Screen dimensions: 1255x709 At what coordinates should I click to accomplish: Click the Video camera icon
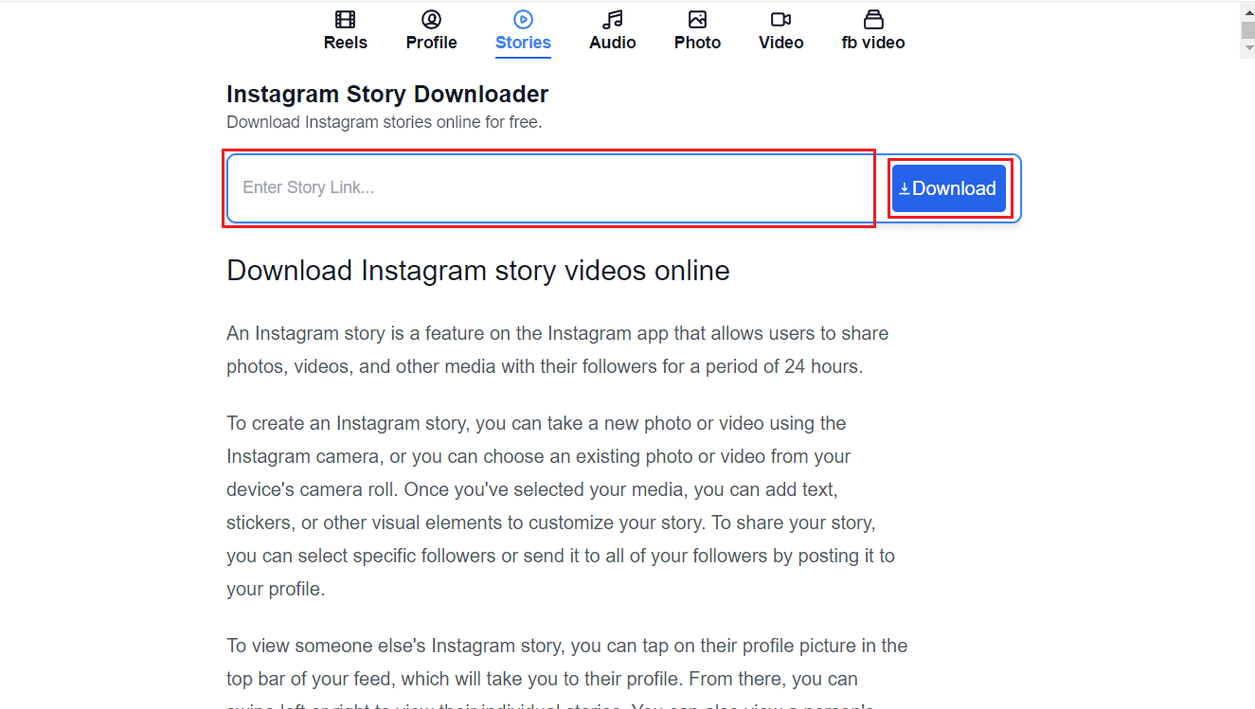click(780, 18)
